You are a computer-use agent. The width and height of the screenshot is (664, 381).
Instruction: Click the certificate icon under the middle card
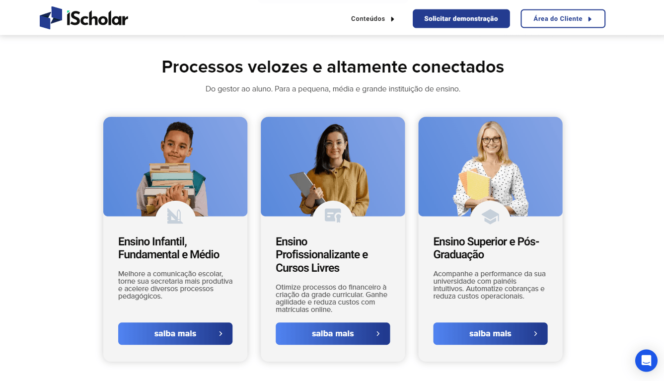point(333,215)
